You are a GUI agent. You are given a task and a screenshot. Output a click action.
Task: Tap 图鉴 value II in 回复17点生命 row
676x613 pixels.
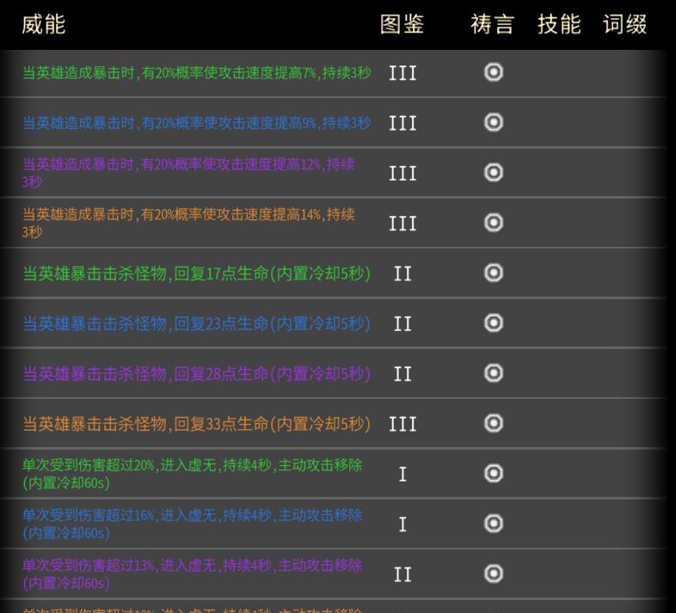click(x=403, y=273)
